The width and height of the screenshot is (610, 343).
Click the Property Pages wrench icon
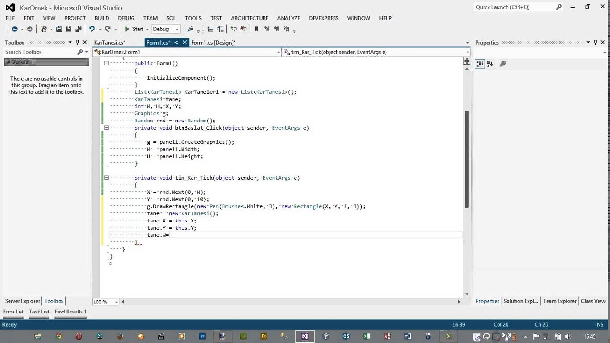(503, 63)
